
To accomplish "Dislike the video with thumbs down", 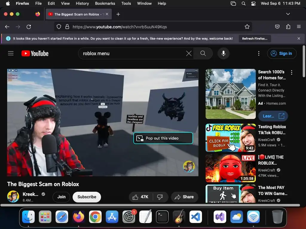I will 160,197.
